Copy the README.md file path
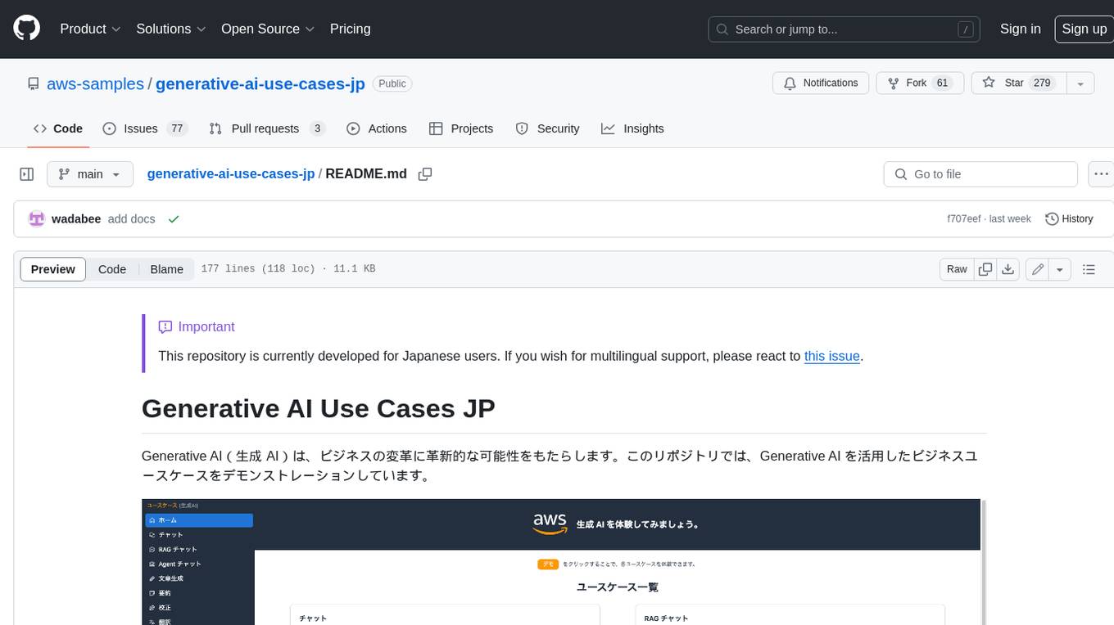Image resolution: width=1114 pixels, height=625 pixels. [x=425, y=174]
